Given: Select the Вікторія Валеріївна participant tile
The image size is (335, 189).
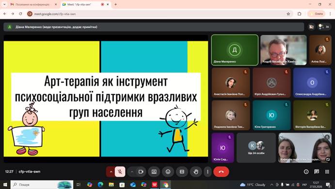Looking at the screenshot, I should 312,115.
